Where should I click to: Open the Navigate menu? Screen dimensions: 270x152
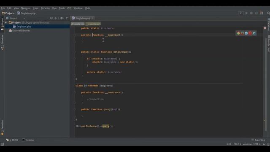(26, 8)
